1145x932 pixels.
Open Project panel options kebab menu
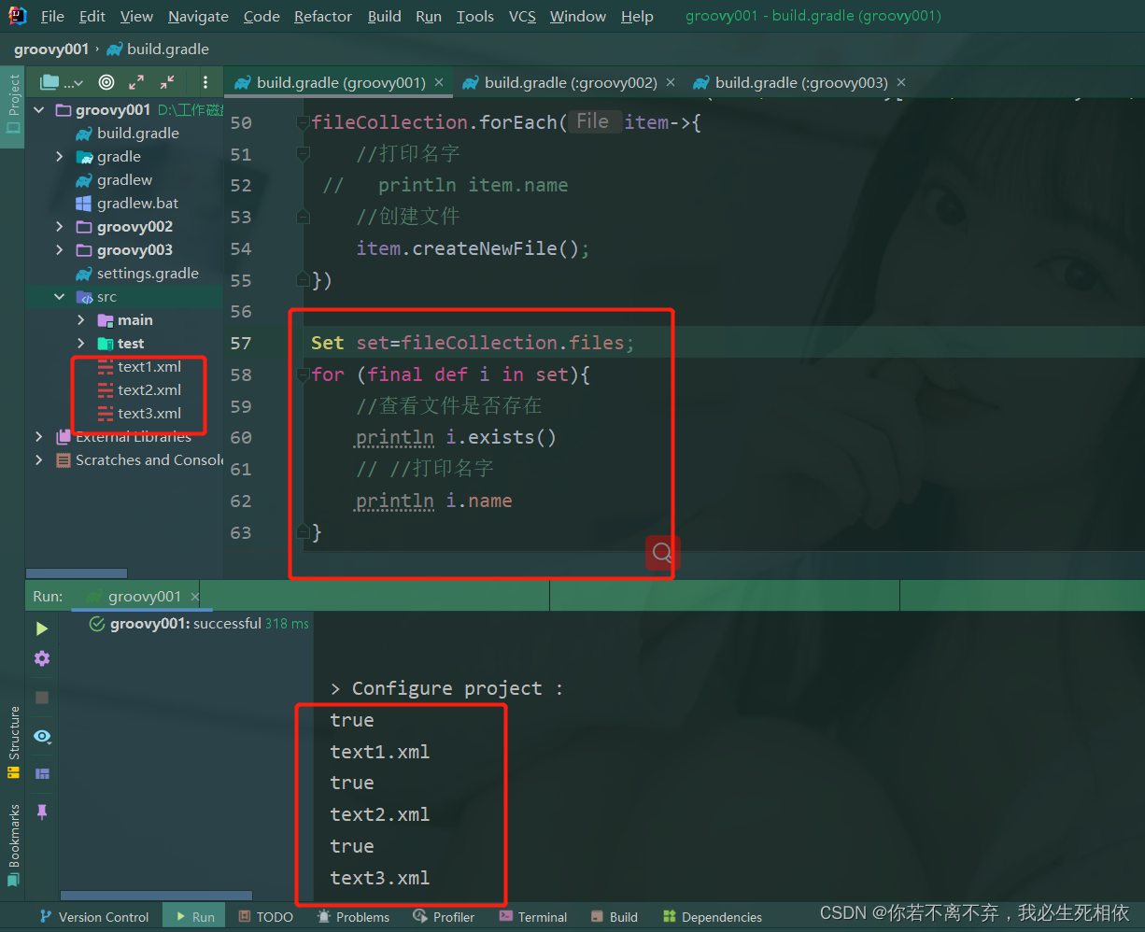tap(205, 82)
